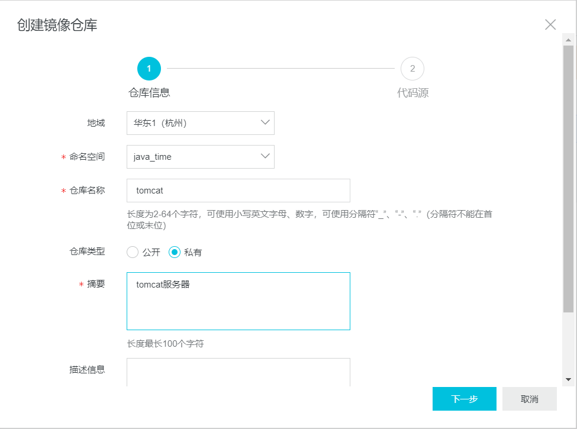This screenshot has width=577, height=429.
Task: Click the 长度最长100个字符 hint text
Action: click(165, 344)
